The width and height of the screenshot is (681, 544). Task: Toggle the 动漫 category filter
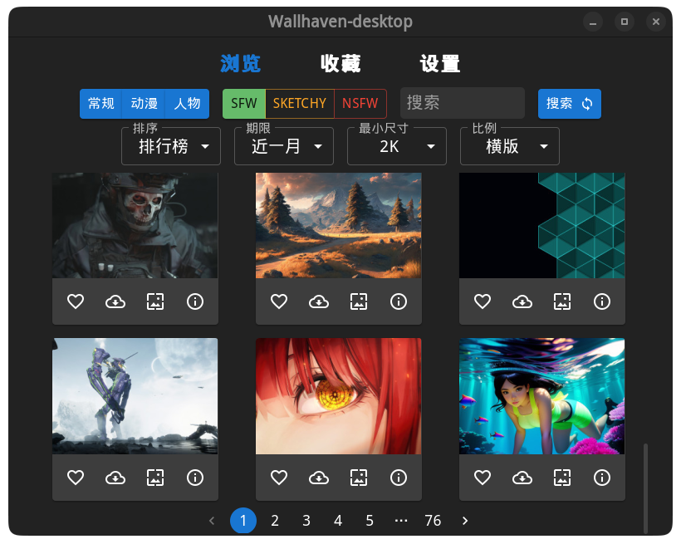(145, 104)
